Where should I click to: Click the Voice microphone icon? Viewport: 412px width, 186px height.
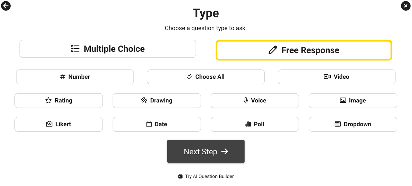click(246, 100)
